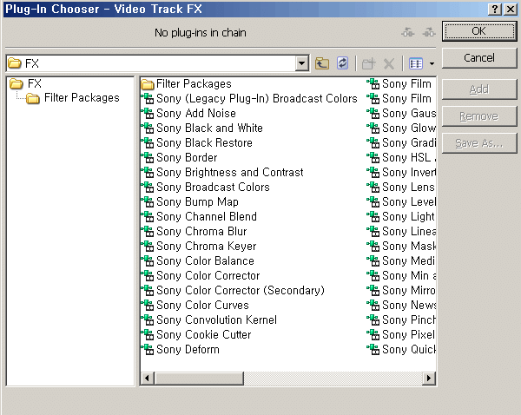
Task: Click the Cancel button
Action: coord(479,58)
